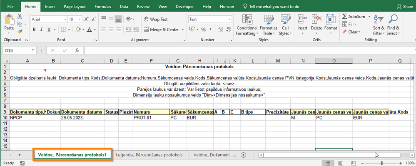The image size is (416, 166).
Task: Select the Leģenda_ Pārcenošanas protokols sheet tab
Action: tap(150, 155)
